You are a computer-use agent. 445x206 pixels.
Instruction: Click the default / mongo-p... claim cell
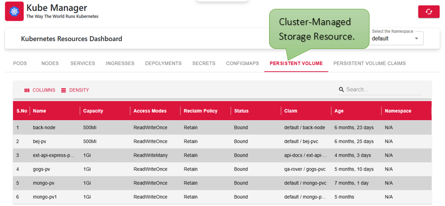pos(306,197)
